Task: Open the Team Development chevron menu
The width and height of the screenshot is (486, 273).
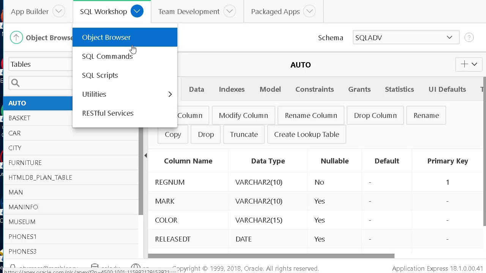Action: pyautogui.click(x=229, y=11)
